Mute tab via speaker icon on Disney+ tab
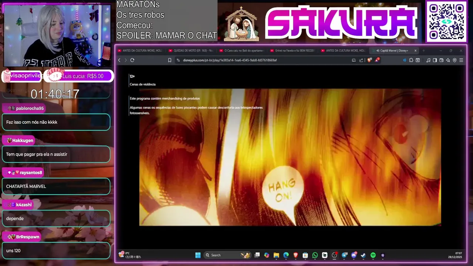This screenshot has height=266, width=473. click(x=378, y=51)
